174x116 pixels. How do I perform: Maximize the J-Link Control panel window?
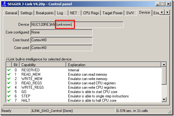tap(163, 4)
